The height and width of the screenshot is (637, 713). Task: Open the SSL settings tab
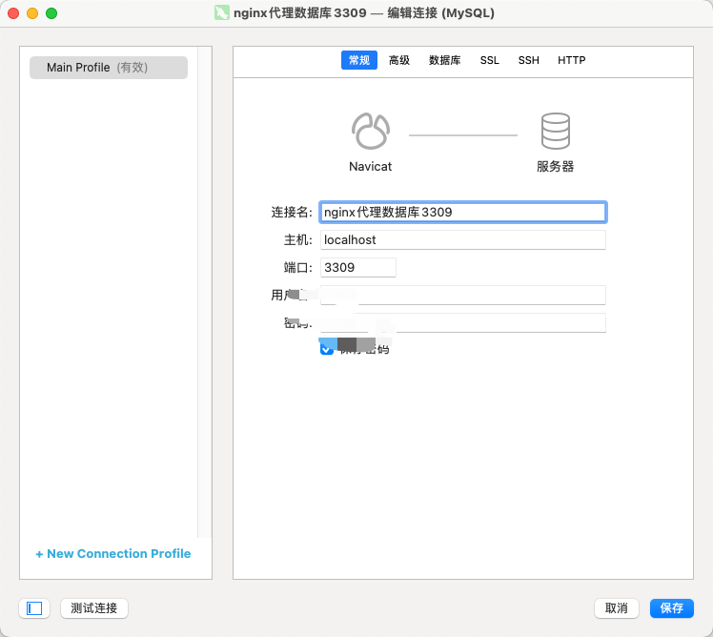489,60
